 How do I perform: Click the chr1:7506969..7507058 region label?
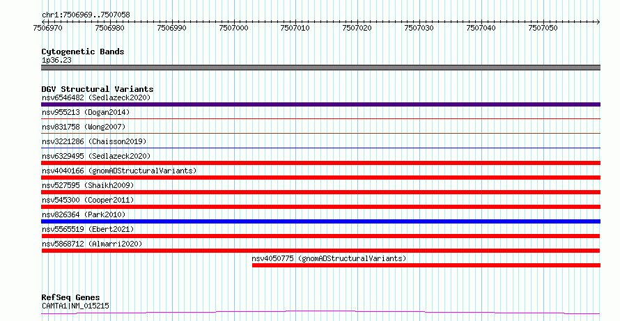click(86, 15)
